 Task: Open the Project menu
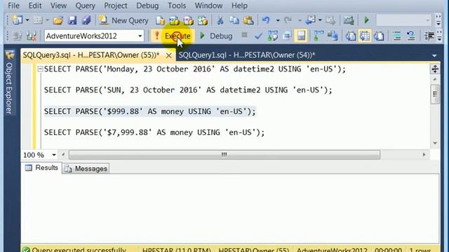(115, 6)
